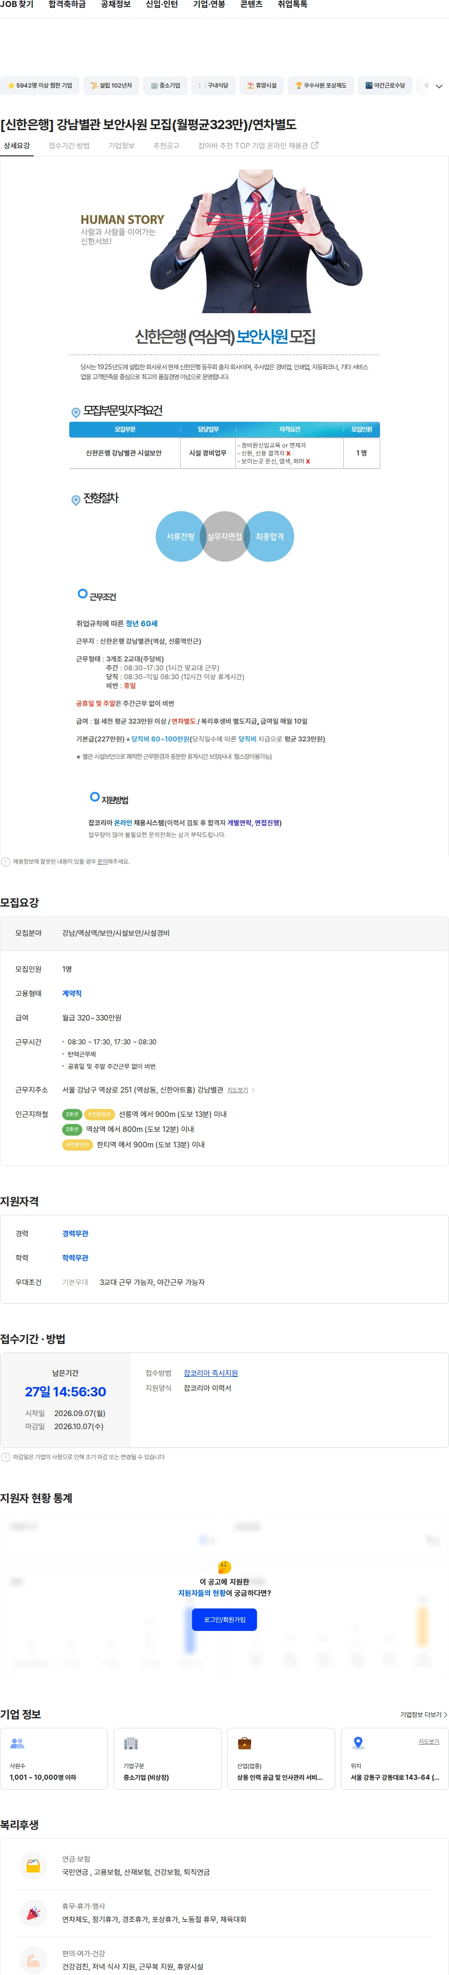Open the 콘텐츠 menu
Viewport: 449px width, 1975px height.
point(251,5)
